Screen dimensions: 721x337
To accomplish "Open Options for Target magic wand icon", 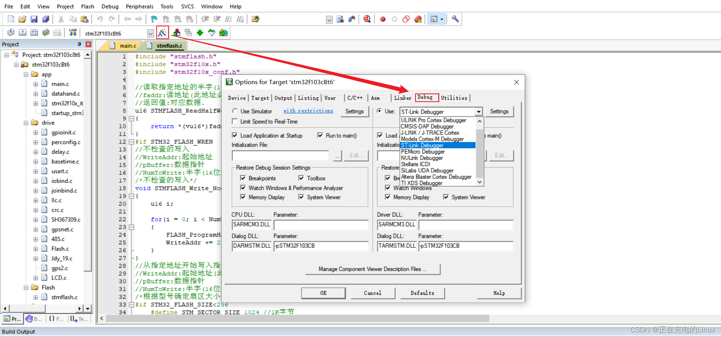I will point(162,33).
